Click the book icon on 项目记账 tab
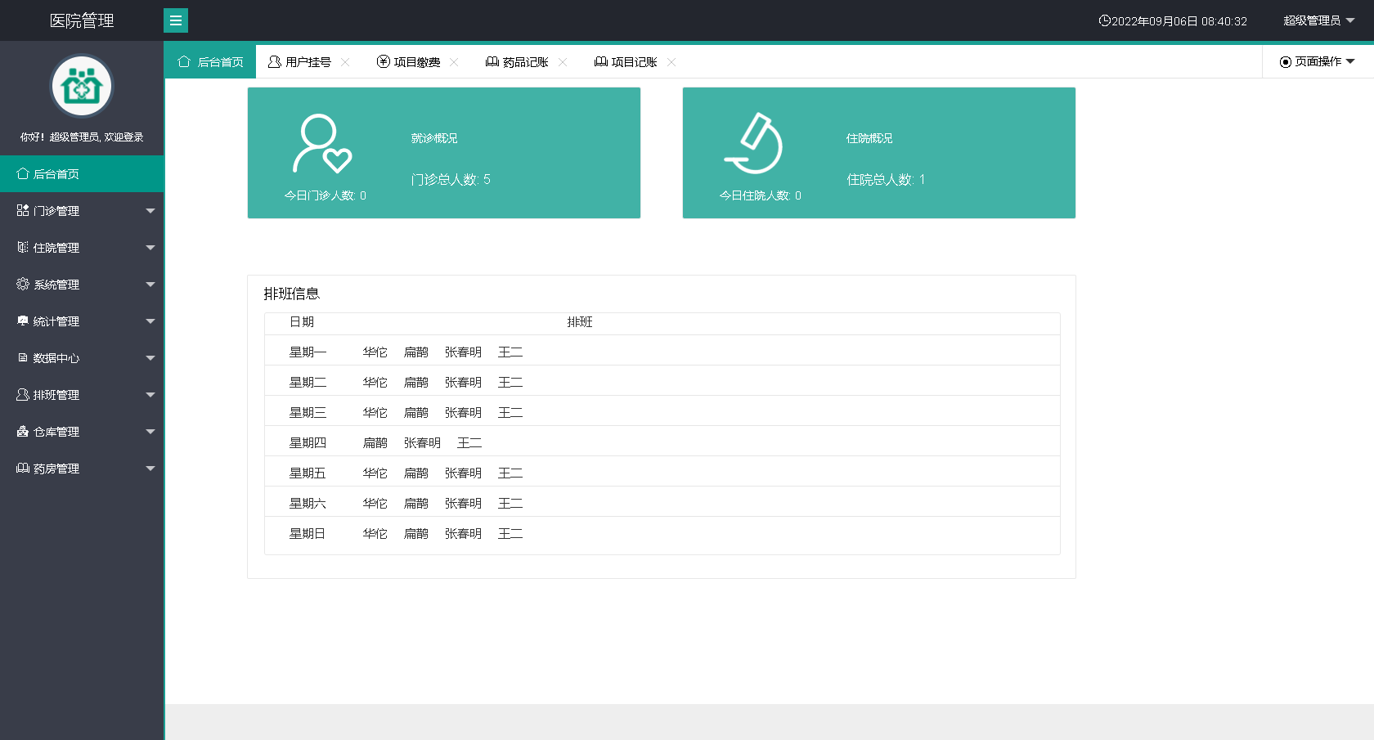Viewport: 1374px width, 740px height. pyautogui.click(x=601, y=61)
